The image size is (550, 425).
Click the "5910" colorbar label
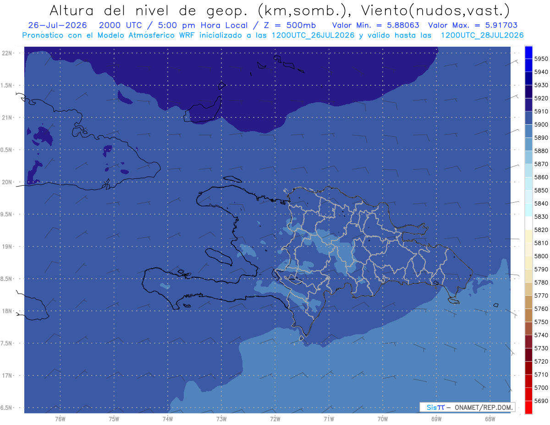[541, 111]
